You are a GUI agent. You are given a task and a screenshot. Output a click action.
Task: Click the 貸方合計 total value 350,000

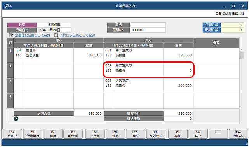pyautogui.click(x=178, y=114)
